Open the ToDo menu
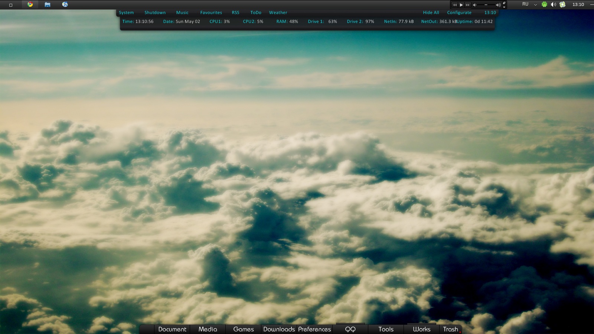Image resolution: width=594 pixels, height=334 pixels. [256, 13]
